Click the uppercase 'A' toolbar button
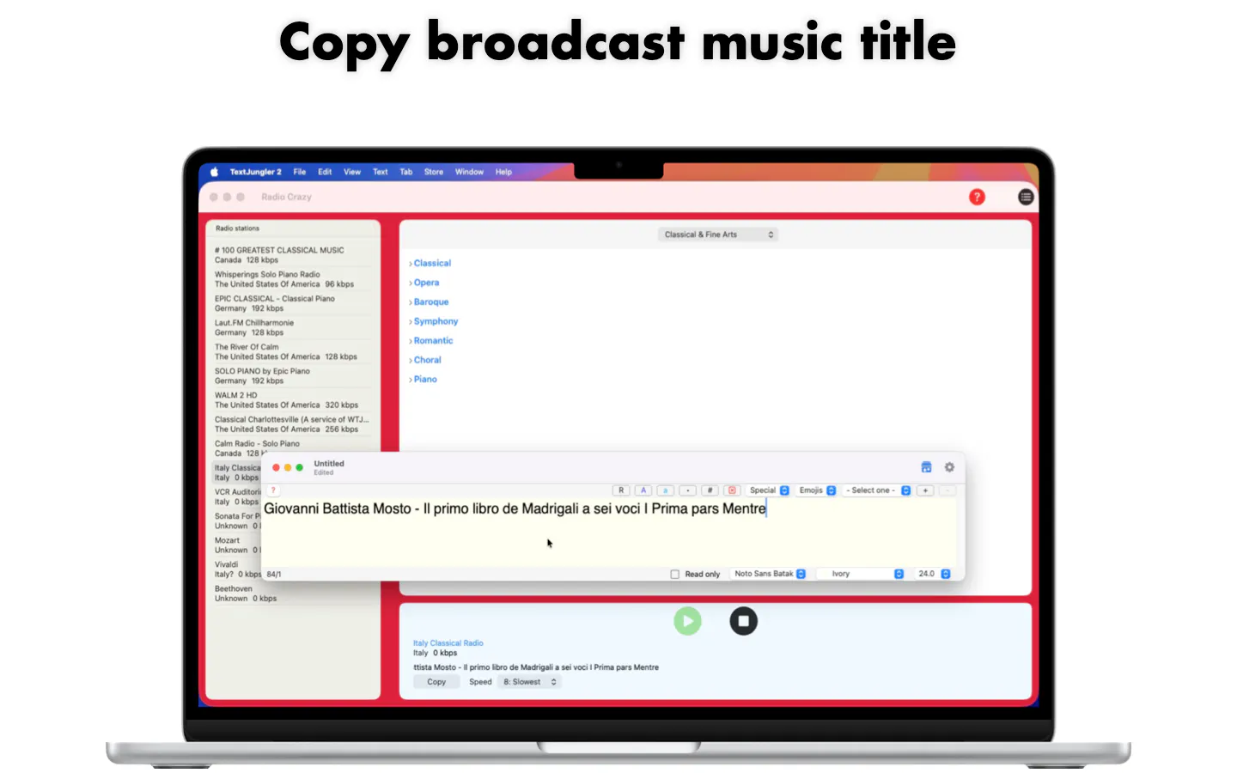 (643, 490)
